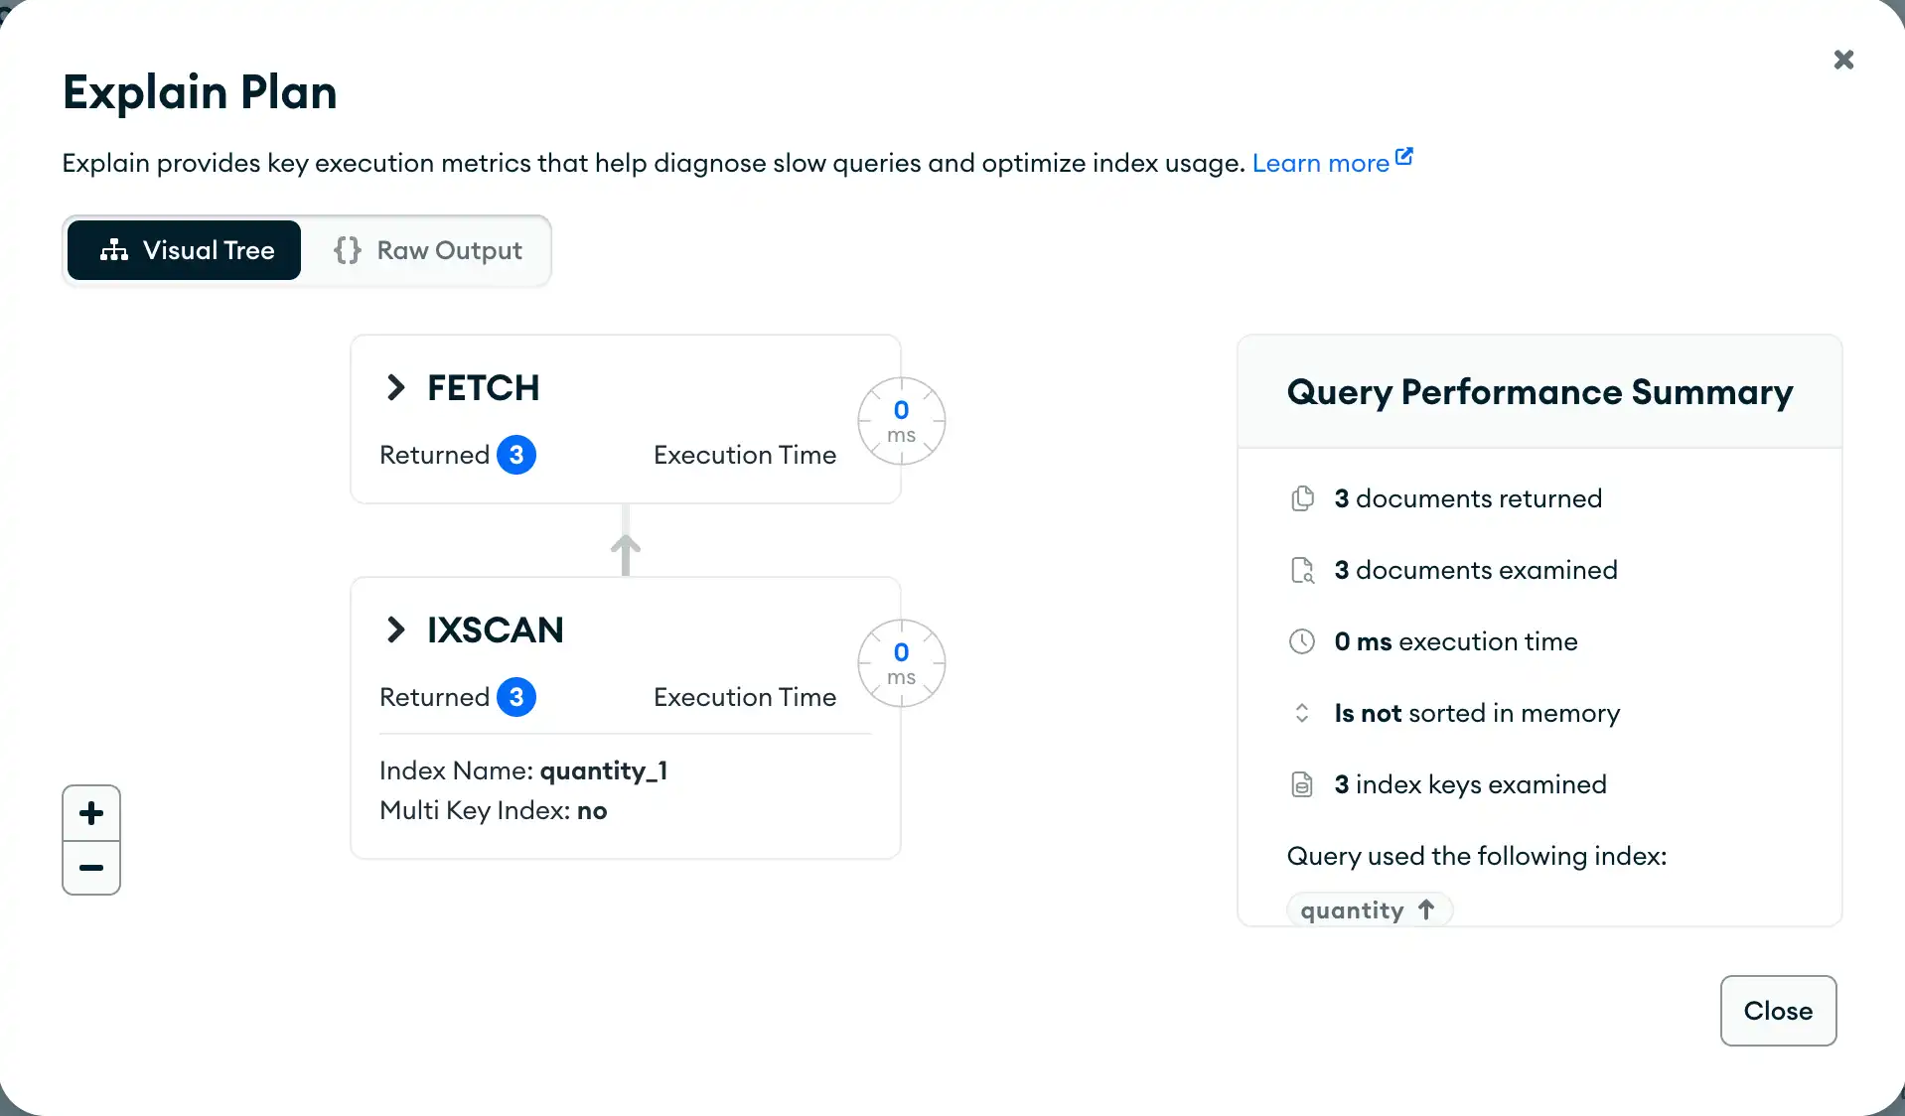
Task: Click the IXSCAN execution time dial
Action: click(x=901, y=663)
